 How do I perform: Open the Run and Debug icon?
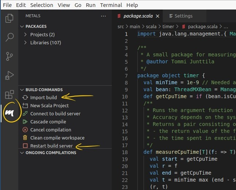coord(9,75)
